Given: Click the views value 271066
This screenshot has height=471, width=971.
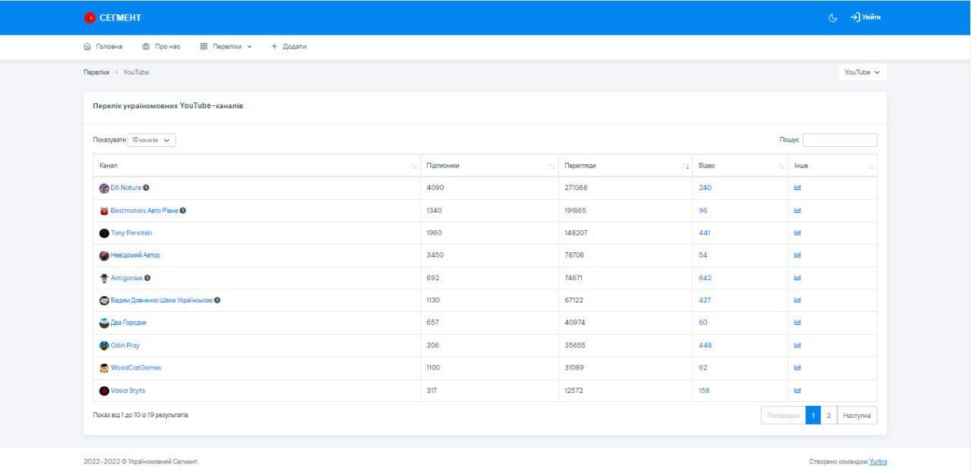Looking at the screenshot, I should [577, 188].
